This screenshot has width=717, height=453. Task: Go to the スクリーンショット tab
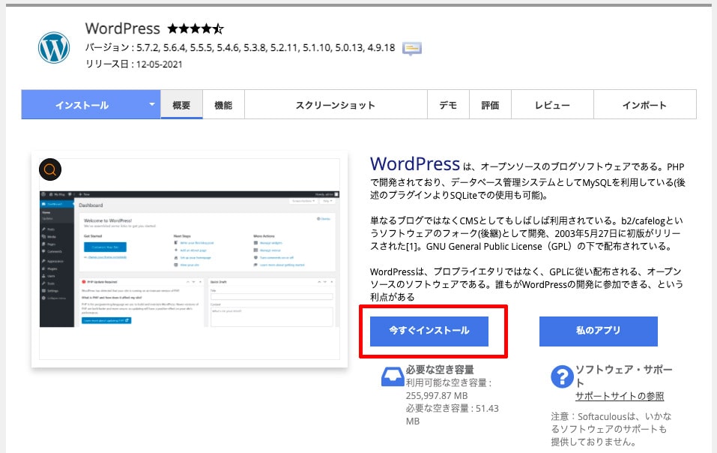(x=335, y=105)
